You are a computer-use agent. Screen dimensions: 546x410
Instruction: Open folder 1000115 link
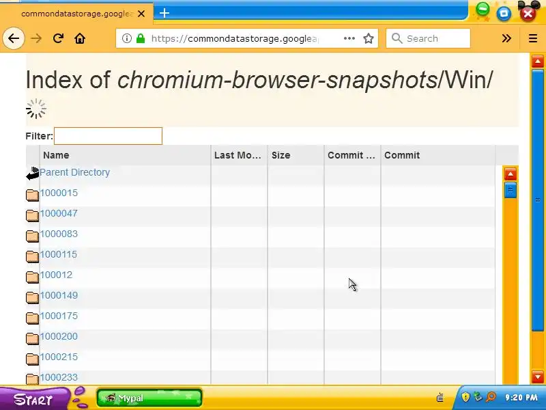[59, 254]
